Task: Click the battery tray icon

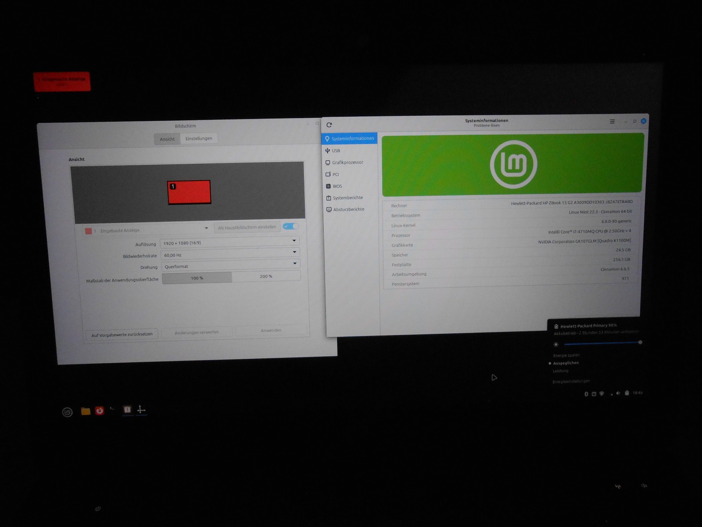Action: click(627, 393)
